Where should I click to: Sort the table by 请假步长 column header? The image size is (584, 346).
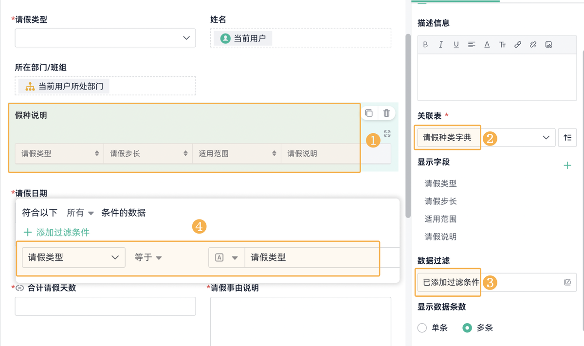pyautogui.click(x=185, y=154)
